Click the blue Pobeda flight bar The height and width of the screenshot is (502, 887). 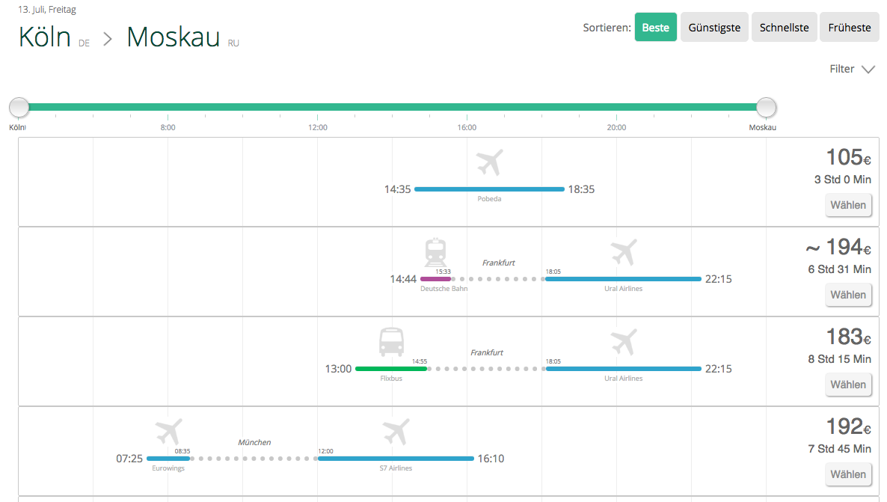489,189
